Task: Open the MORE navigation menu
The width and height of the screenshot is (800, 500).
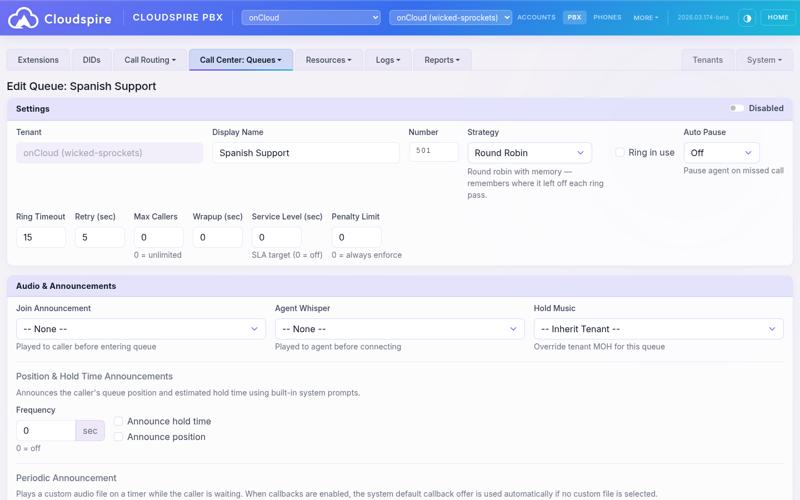Action: pos(646,17)
